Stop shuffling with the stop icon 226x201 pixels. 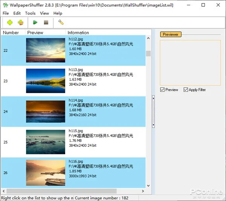tap(46, 23)
